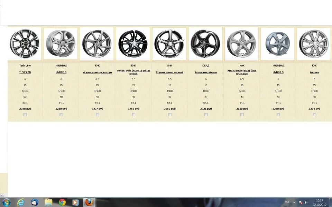Follow the Спринт алмаз черный link
332x207 pixels.
(169, 72)
